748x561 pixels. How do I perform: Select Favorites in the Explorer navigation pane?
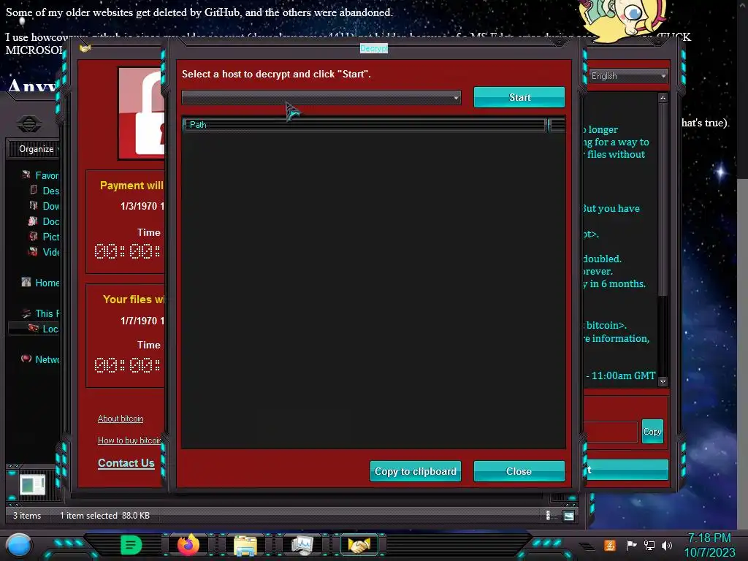[x=47, y=175]
